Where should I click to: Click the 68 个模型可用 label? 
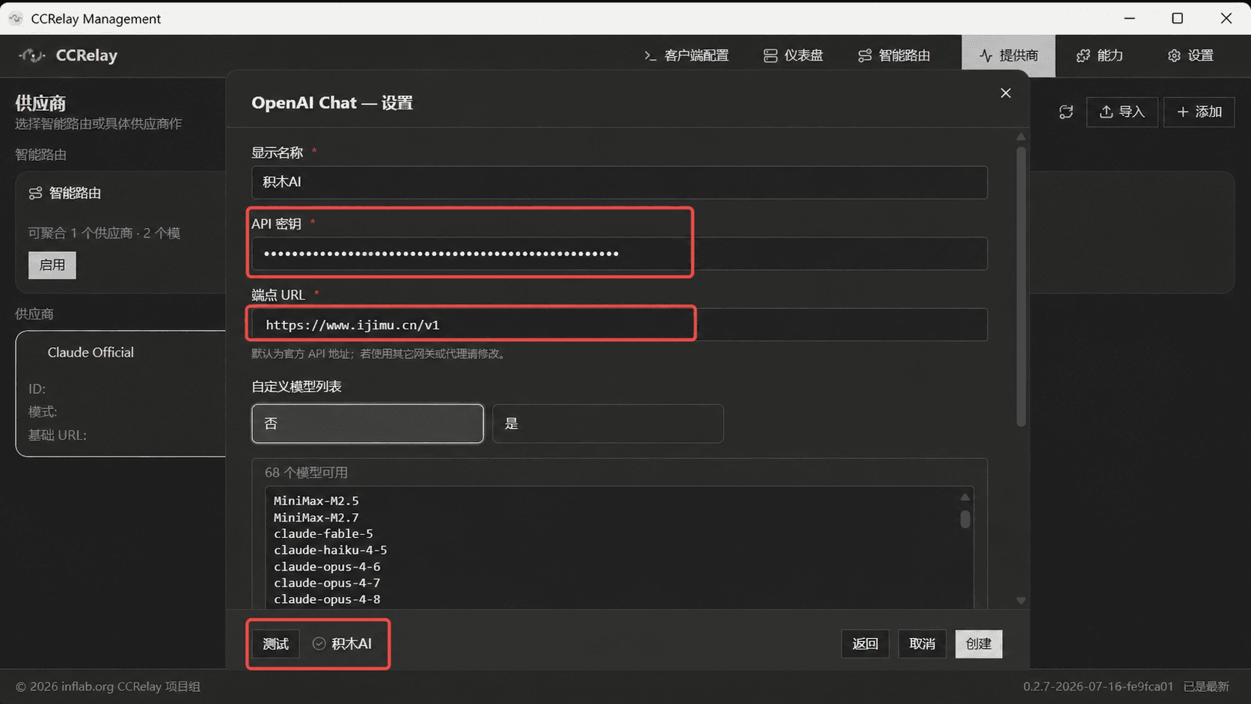pyautogui.click(x=306, y=473)
